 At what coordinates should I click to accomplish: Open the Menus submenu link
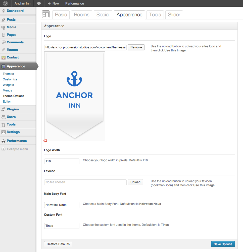[7, 90]
